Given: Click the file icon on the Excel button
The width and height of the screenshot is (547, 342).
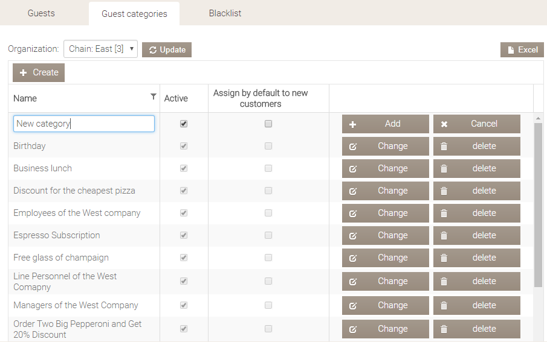Looking at the screenshot, I should (x=511, y=50).
